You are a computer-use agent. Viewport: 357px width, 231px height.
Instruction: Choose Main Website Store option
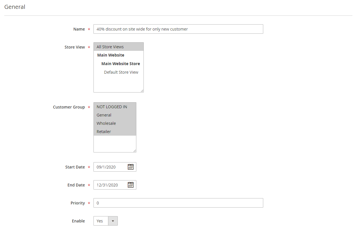pyautogui.click(x=118, y=64)
